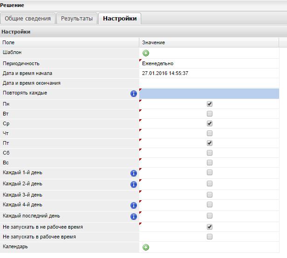Uncheck Не запускать в не рабочее время
Screen dimensions: 287x258
(x=209, y=227)
